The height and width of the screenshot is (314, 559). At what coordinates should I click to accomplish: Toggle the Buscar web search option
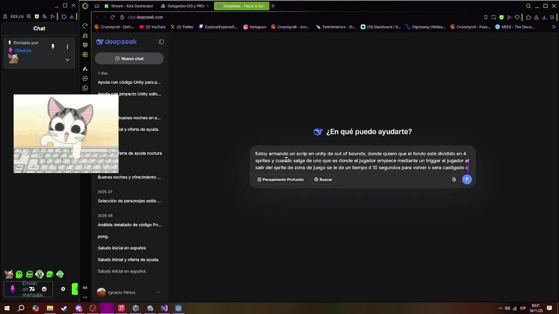pyautogui.click(x=323, y=180)
